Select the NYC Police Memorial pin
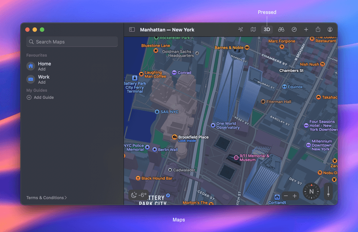This screenshot has width=358, height=232. (147, 147)
